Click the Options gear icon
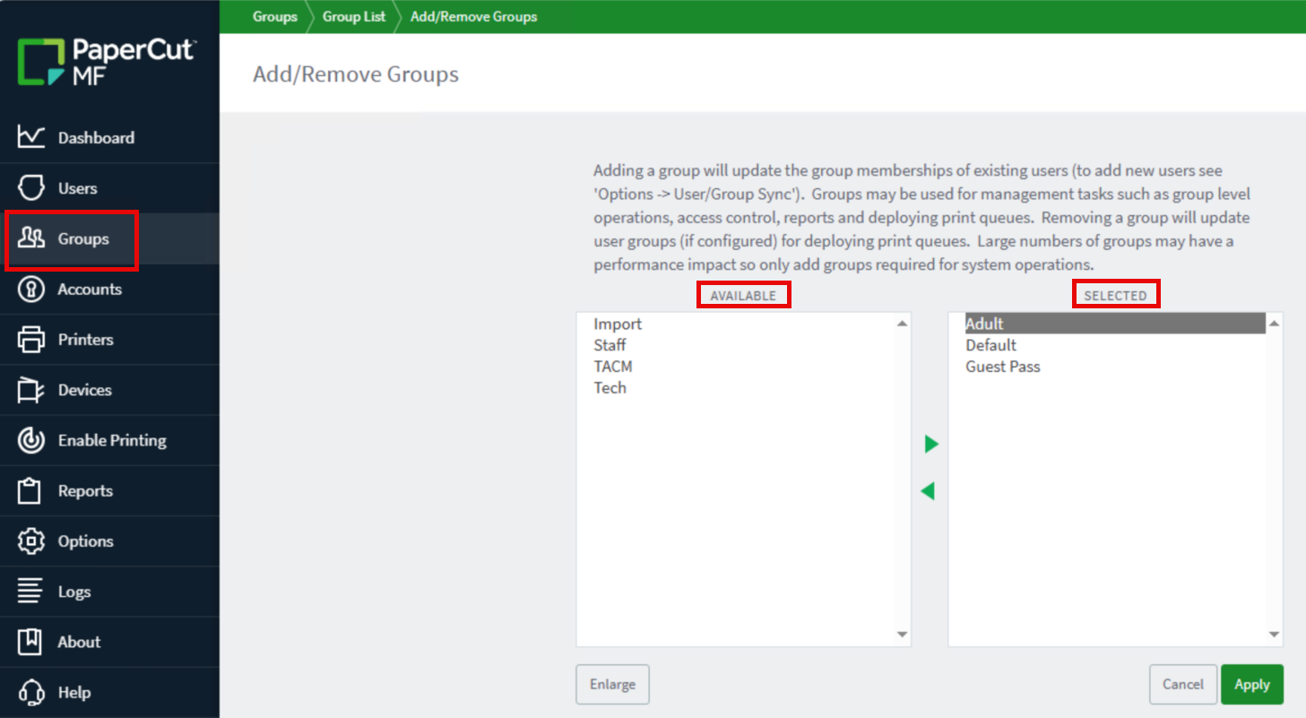1306x718 pixels. (31, 541)
